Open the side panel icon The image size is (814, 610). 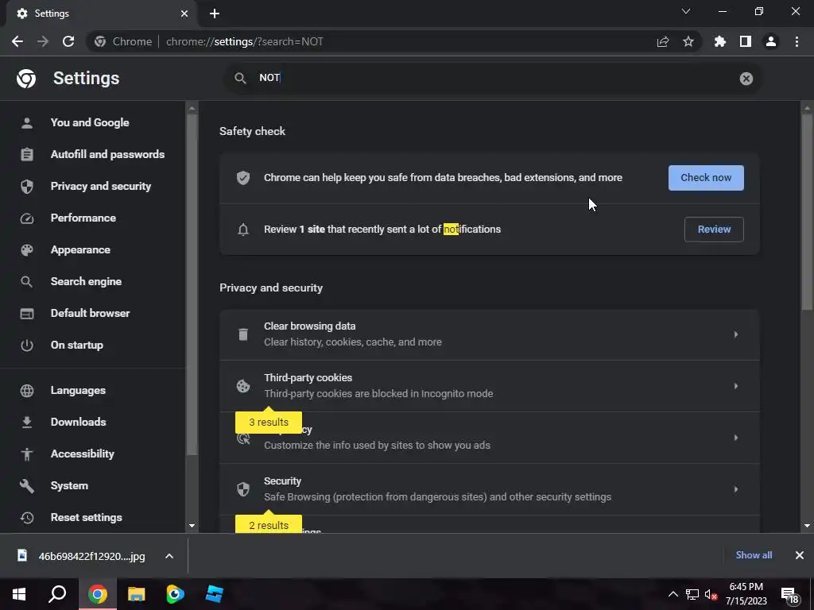click(746, 41)
